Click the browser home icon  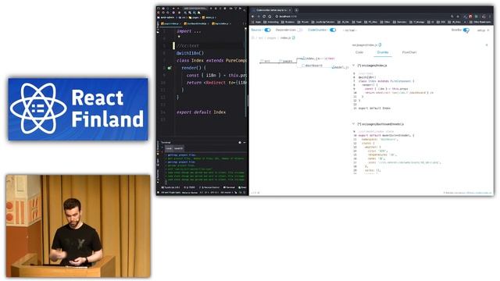pyautogui.click(x=270, y=16)
